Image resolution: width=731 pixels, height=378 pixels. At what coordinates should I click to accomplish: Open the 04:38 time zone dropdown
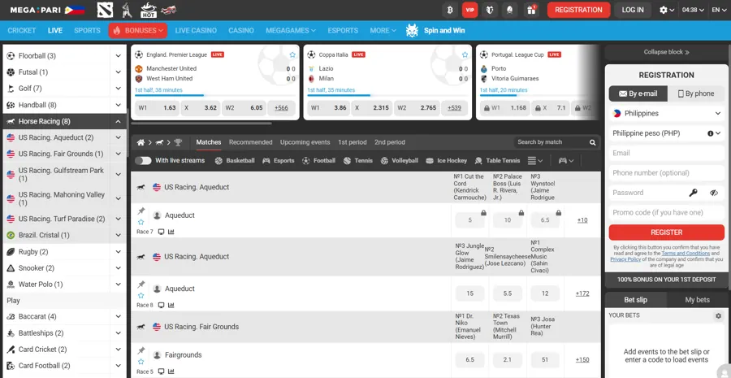[x=693, y=10]
